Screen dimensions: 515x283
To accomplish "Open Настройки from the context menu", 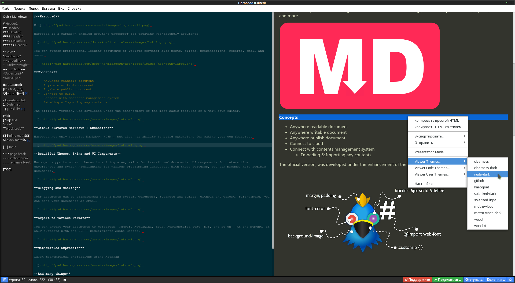I will pyautogui.click(x=438, y=184).
